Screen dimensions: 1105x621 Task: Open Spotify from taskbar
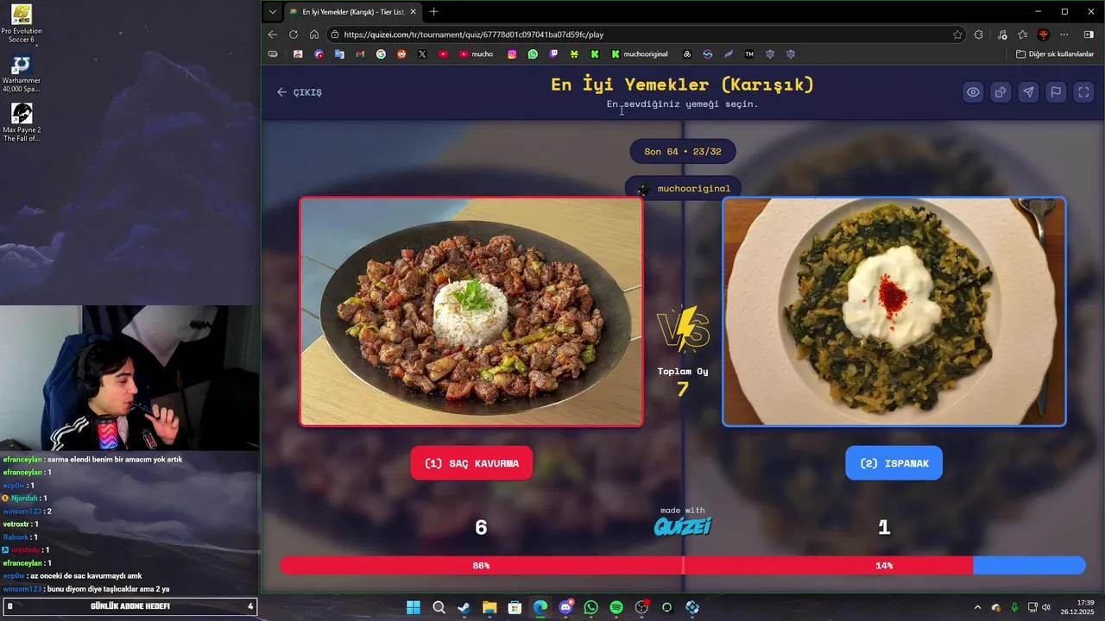pyautogui.click(x=616, y=607)
